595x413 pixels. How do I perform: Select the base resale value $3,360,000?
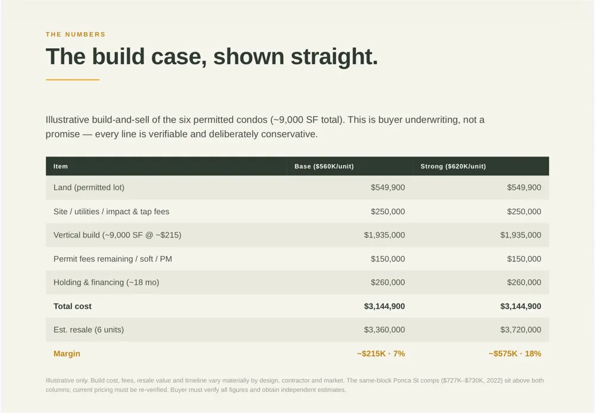click(x=384, y=330)
